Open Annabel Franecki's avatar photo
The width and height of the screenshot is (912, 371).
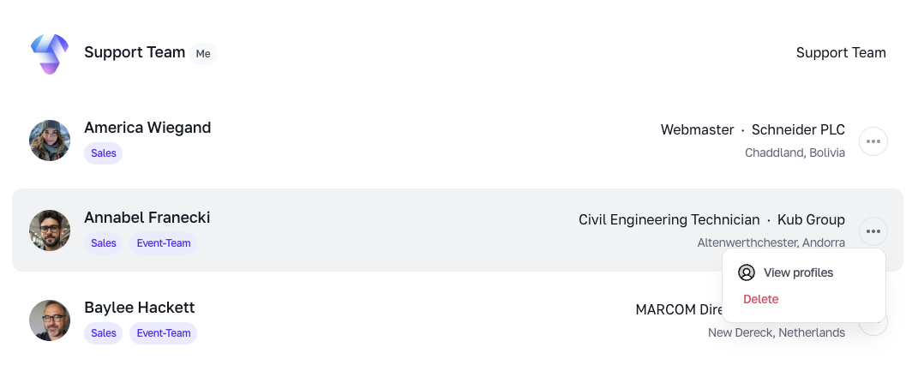tap(50, 230)
